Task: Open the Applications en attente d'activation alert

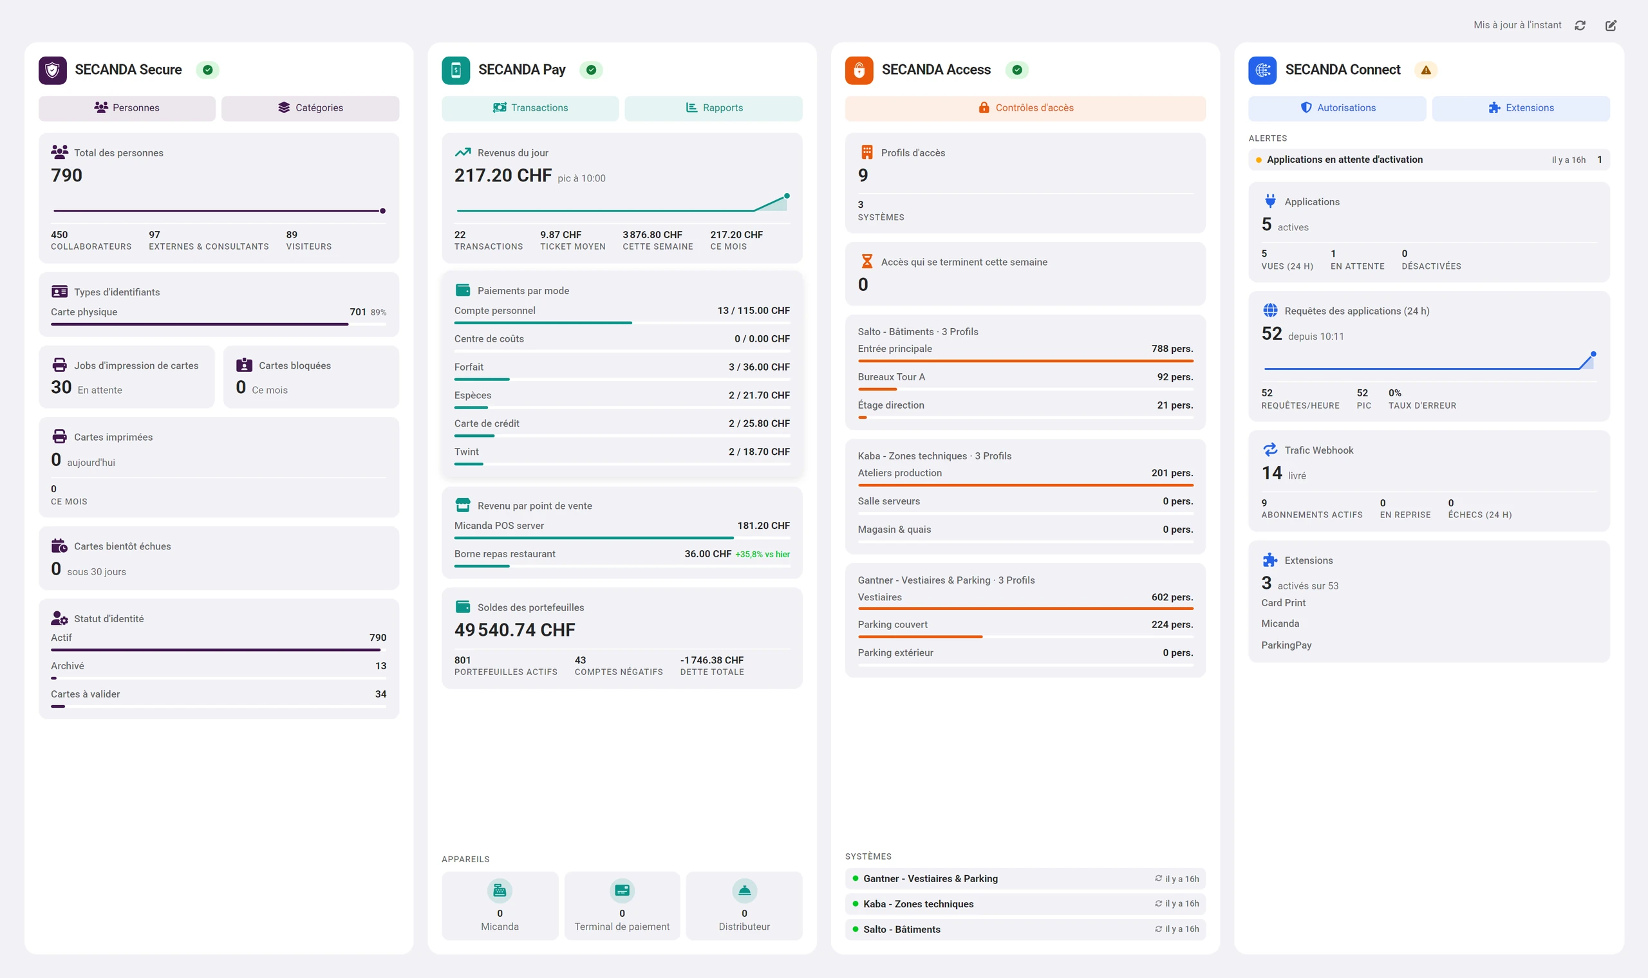Action: [x=1429, y=160]
